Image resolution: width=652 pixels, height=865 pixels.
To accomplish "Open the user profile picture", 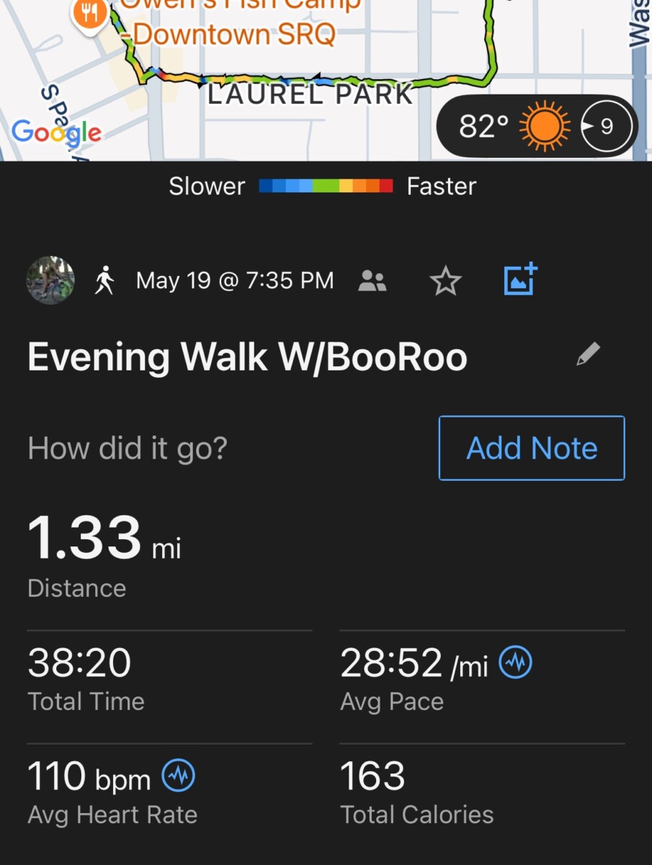I will (50, 280).
